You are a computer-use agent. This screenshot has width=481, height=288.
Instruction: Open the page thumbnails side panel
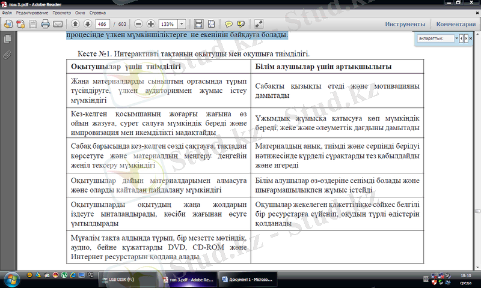pyautogui.click(x=7, y=39)
